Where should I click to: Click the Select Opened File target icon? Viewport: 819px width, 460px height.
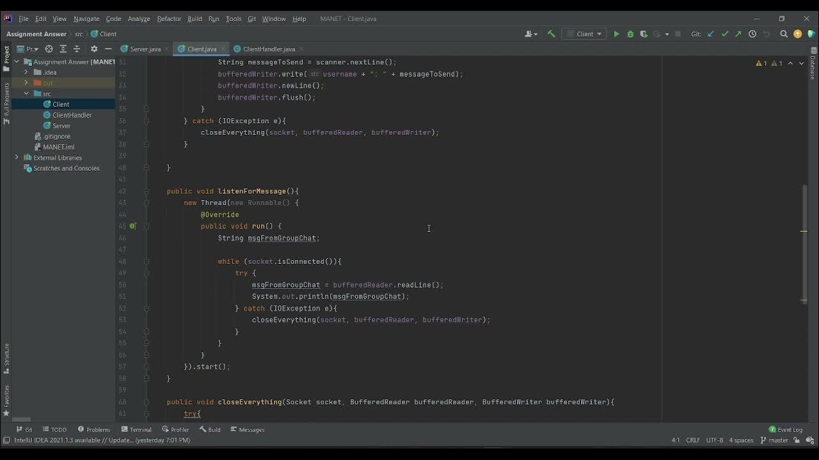click(49, 49)
